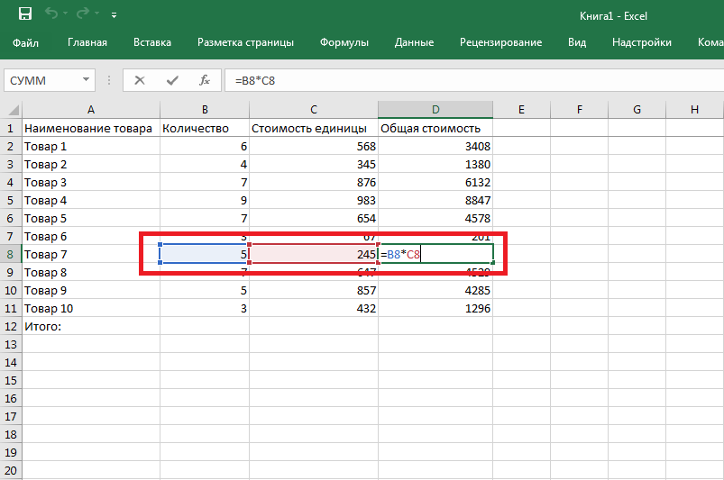Image resolution: width=724 pixels, height=480 pixels.
Task: Expand the Name Box dropdown arrow
Action: (87, 80)
